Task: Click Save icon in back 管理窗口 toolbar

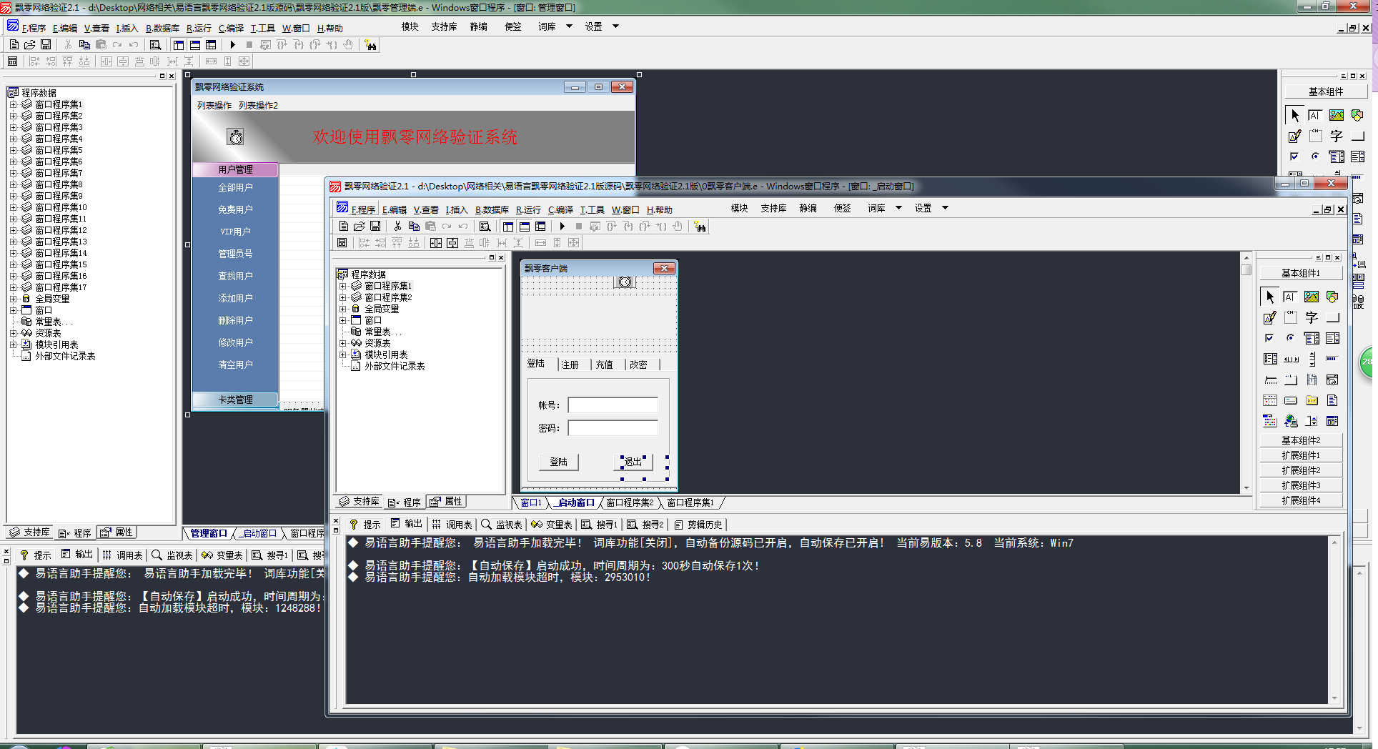Action: tap(46, 45)
